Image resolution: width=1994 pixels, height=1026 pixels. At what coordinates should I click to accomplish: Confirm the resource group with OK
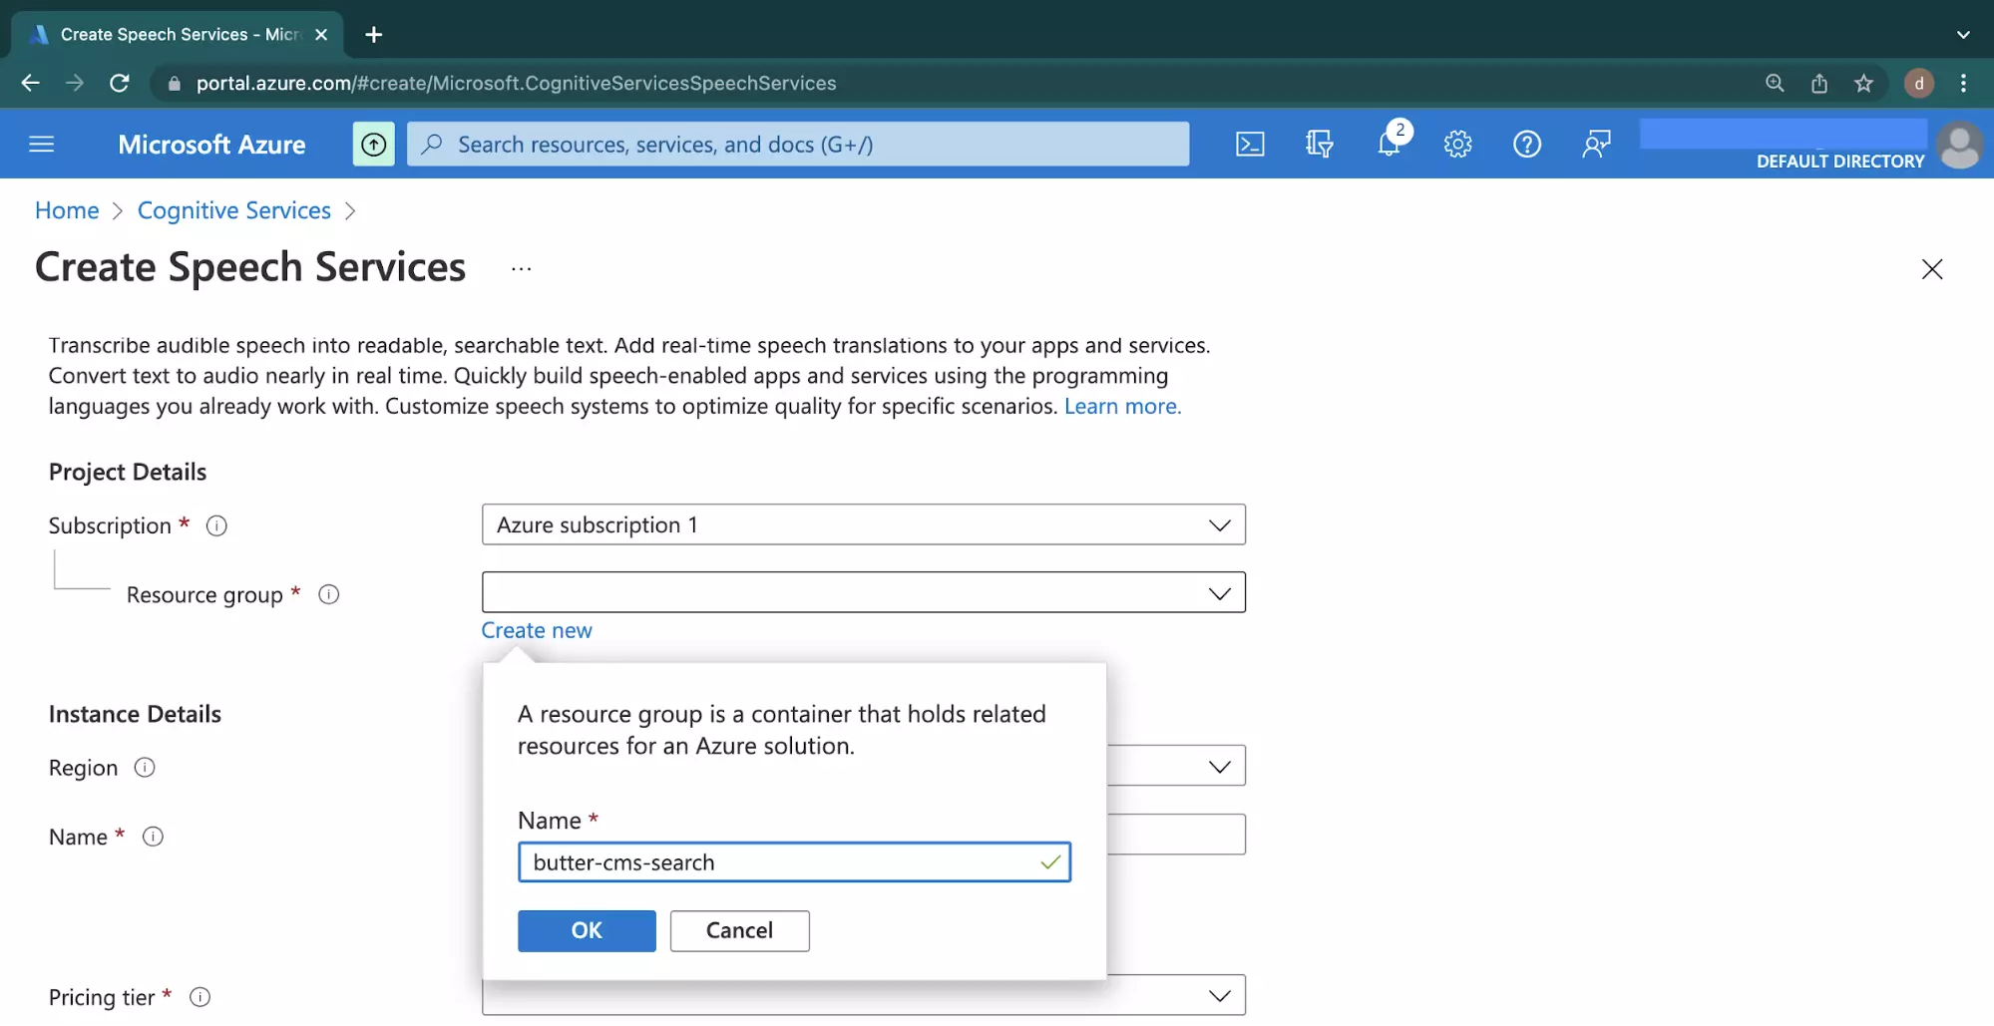pos(587,930)
